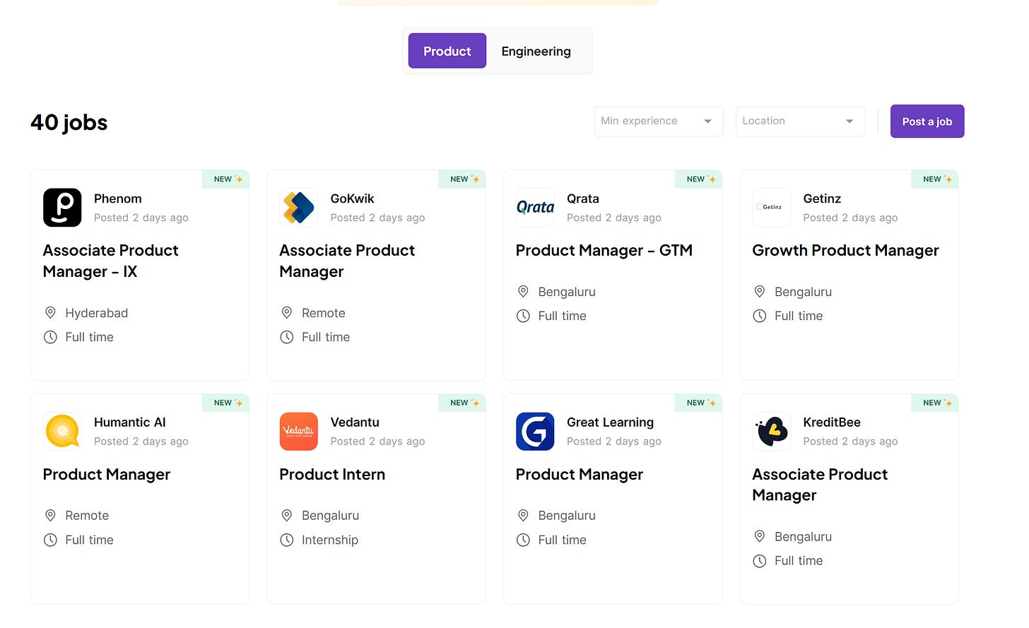
Task: Click the Getinz company logo
Action: [771, 208]
